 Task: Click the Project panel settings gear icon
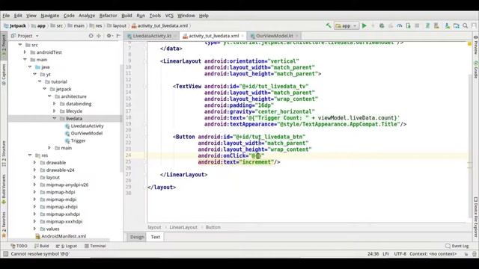point(109,36)
